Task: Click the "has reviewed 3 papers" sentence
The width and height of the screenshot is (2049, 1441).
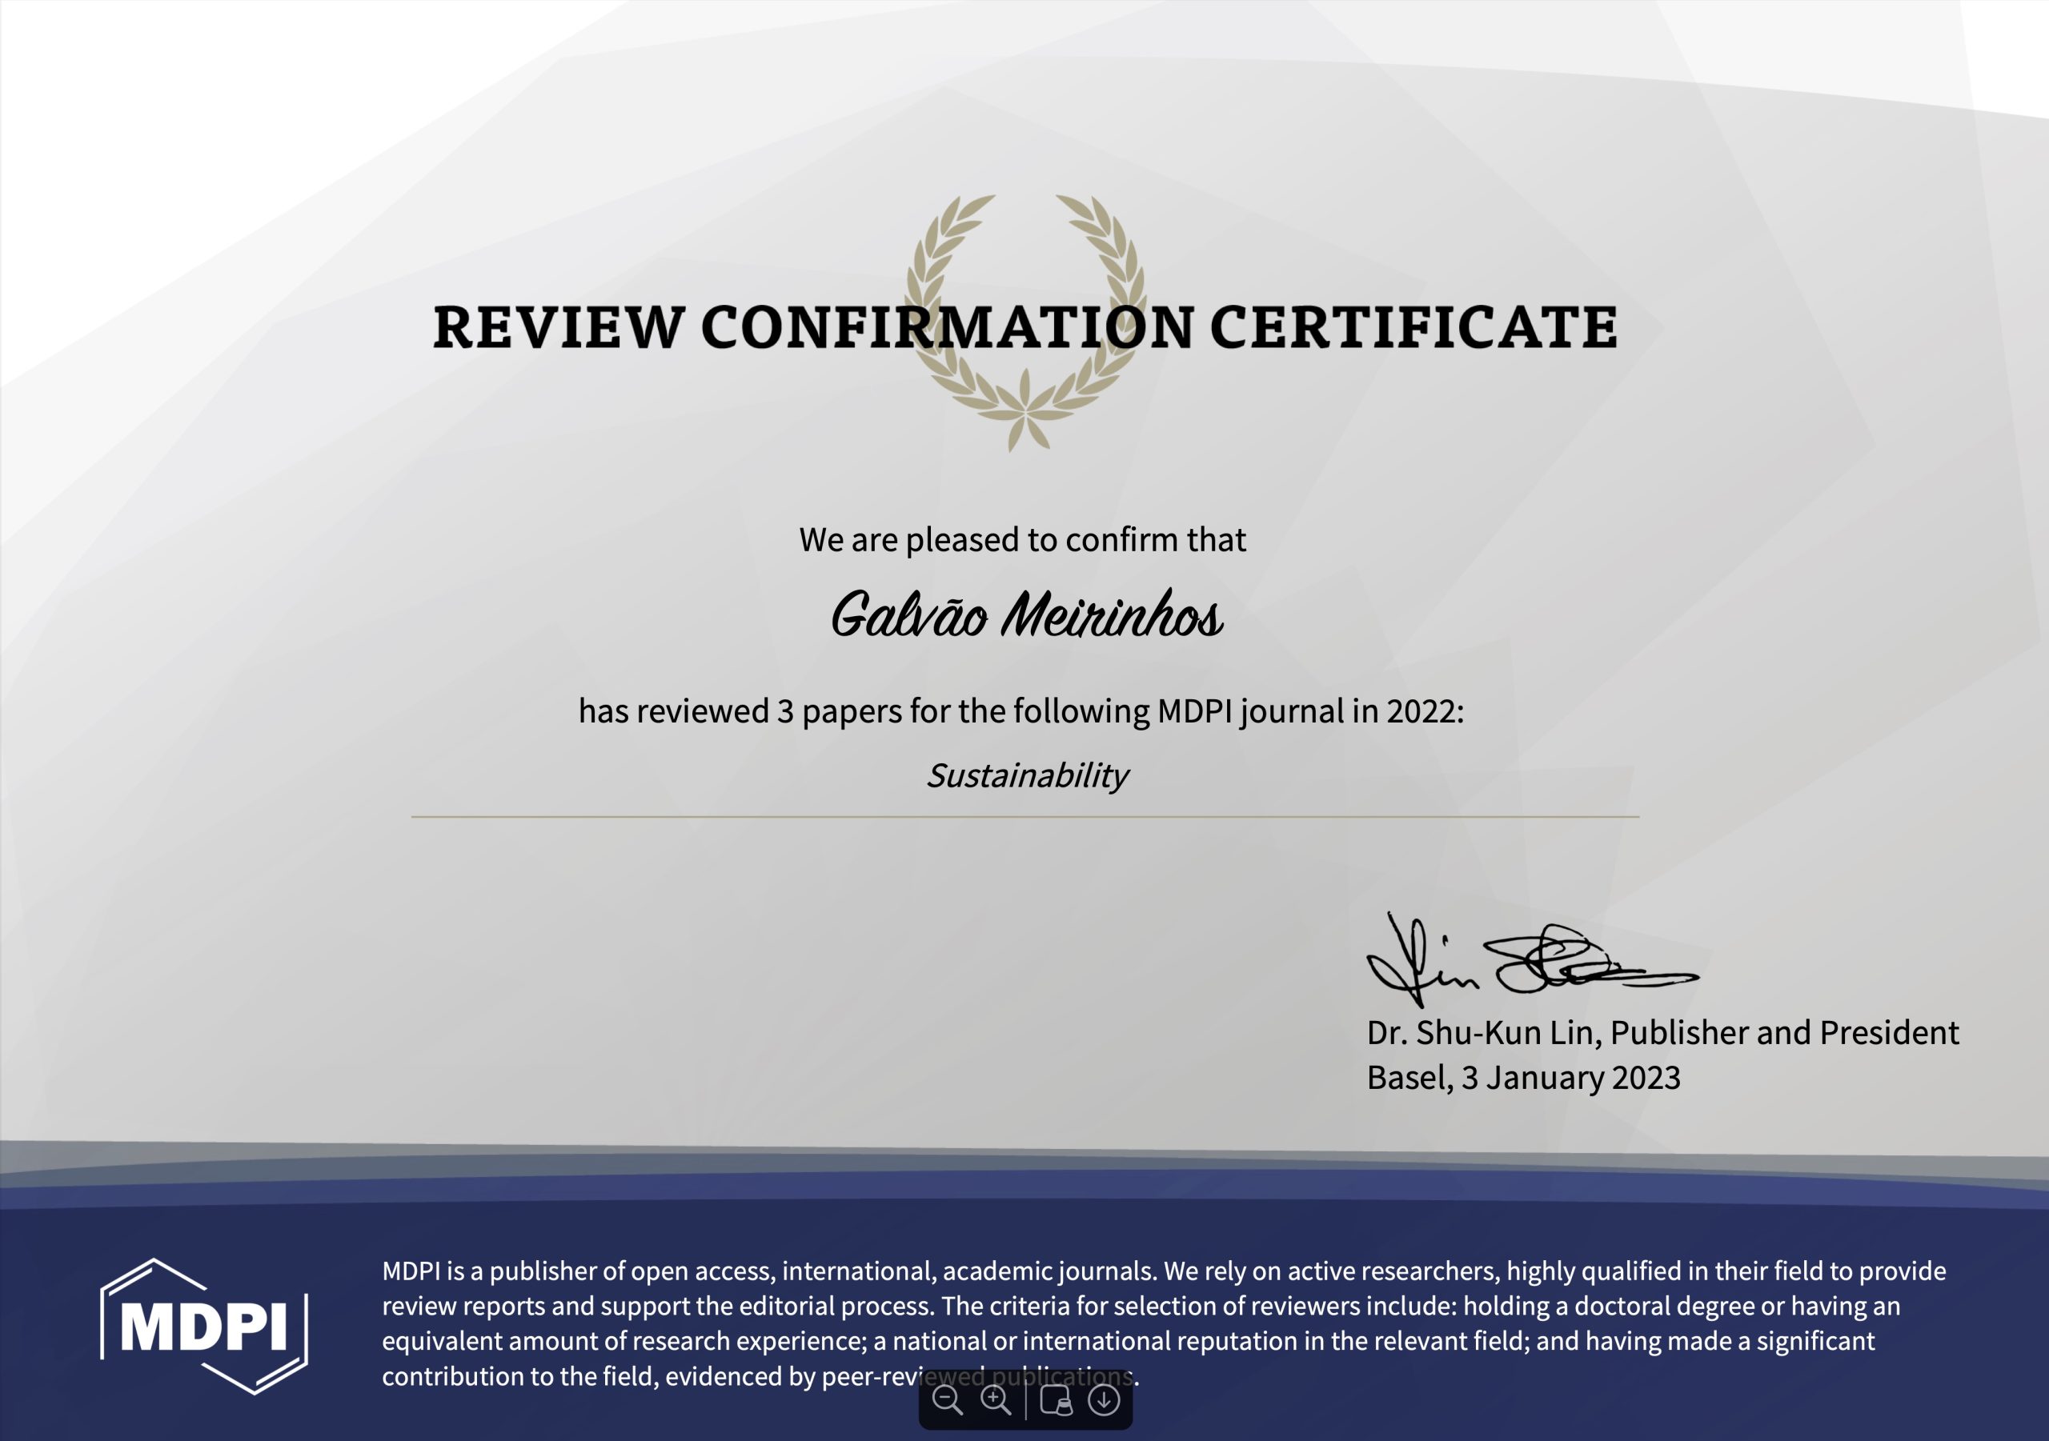Action: pos(1022,711)
